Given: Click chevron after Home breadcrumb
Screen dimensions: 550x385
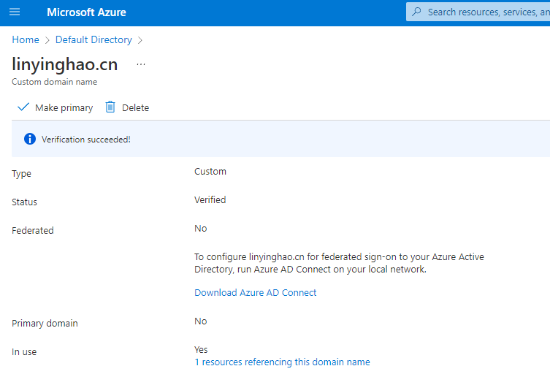Looking at the screenshot, I should (47, 40).
